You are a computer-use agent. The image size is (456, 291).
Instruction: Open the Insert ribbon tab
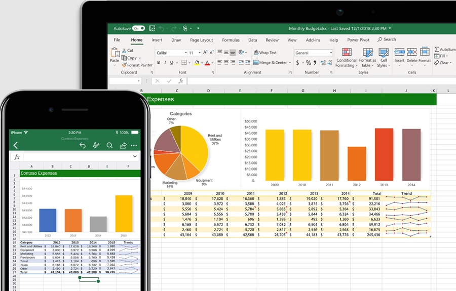click(x=157, y=40)
